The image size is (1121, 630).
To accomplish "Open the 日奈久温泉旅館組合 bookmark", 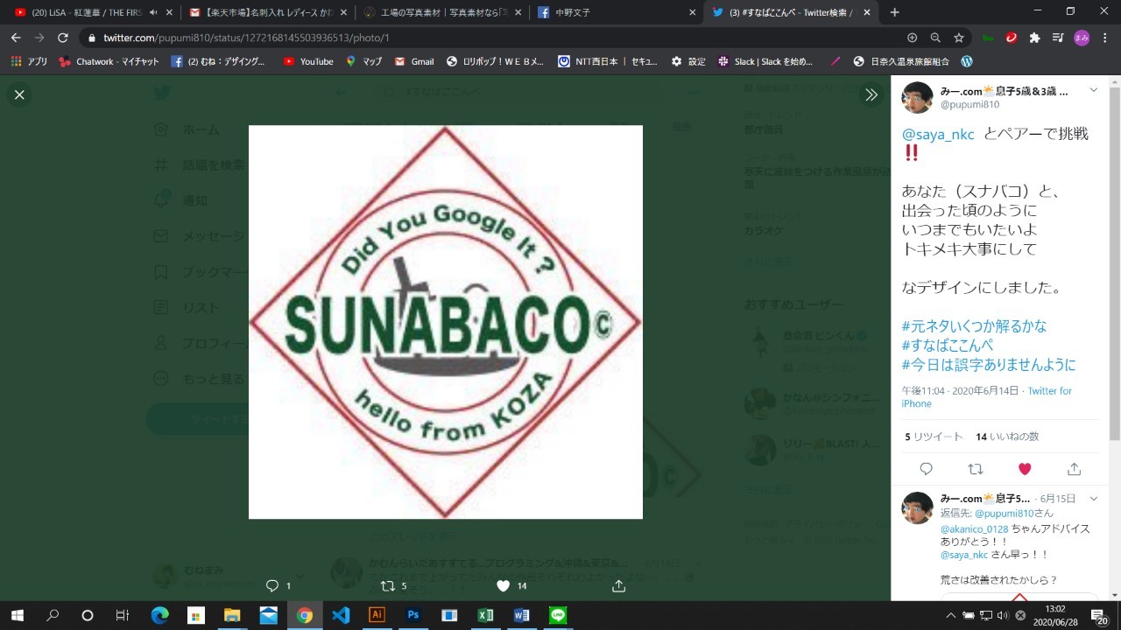I will coord(899,61).
